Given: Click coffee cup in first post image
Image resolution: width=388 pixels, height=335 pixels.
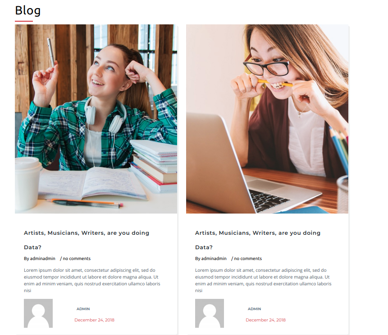Looking at the screenshot, I should click(27, 183).
